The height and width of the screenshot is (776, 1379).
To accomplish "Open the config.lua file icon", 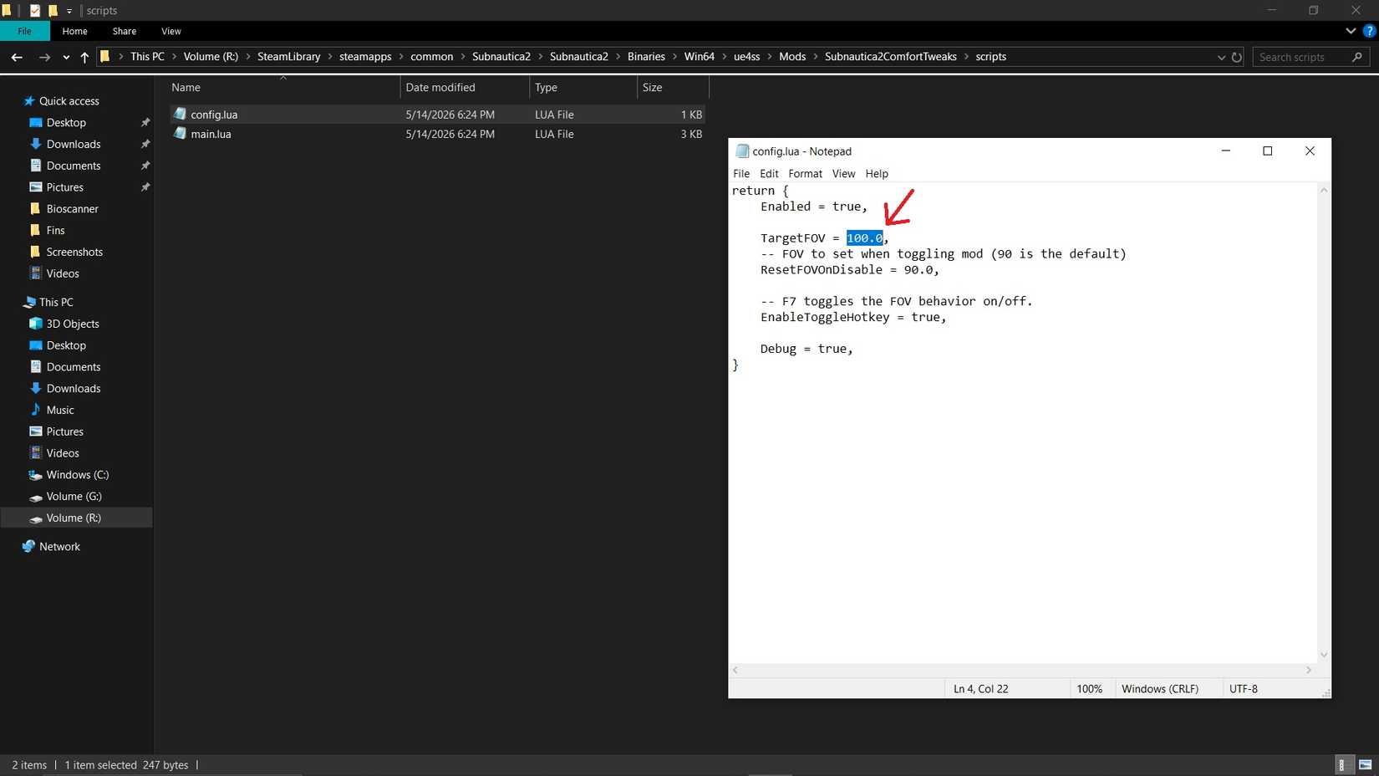I will [179, 114].
